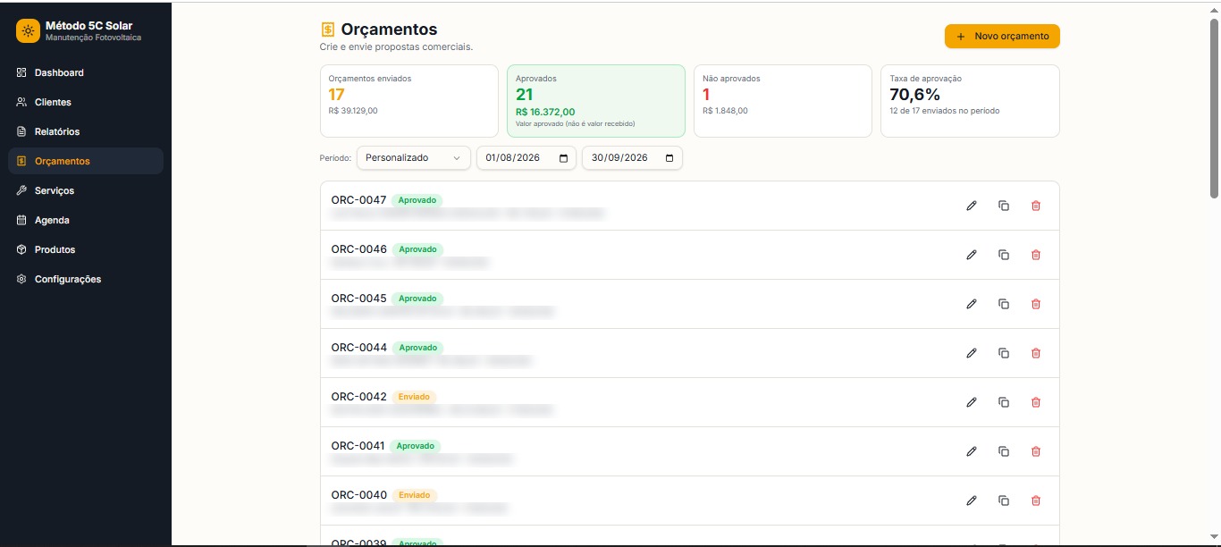Open Serviços in the sidebar

tap(86, 190)
